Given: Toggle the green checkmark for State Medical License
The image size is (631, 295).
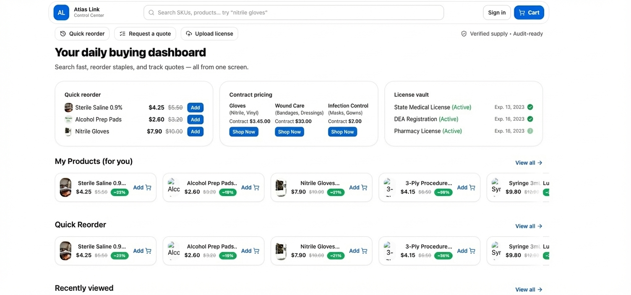Looking at the screenshot, I should click(529, 107).
